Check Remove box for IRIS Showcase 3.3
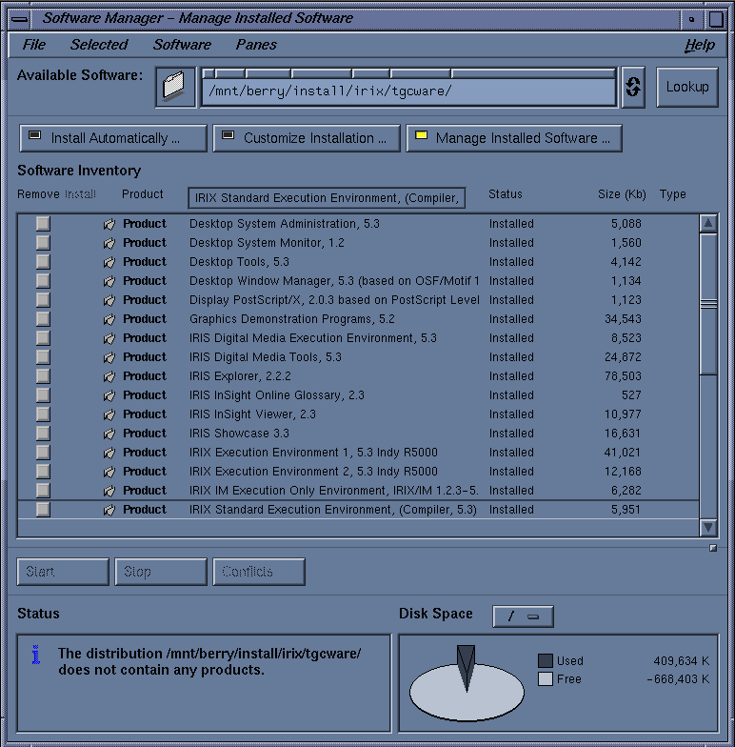The height and width of the screenshot is (747, 735). click(x=43, y=433)
